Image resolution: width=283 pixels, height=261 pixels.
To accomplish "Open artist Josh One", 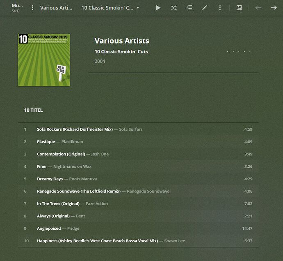I will pos(100,154).
